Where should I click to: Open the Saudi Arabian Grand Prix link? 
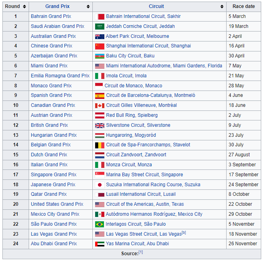[57, 26]
